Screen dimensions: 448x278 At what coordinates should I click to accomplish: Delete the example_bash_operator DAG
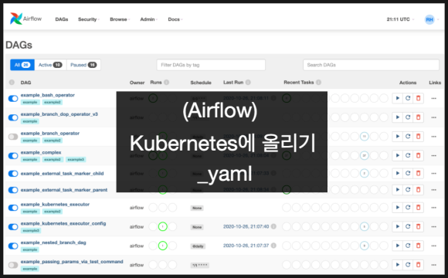tap(419, 98)
